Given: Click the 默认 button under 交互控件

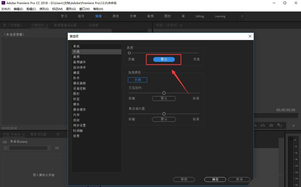Looking at the screenshot, I should [164, 98].
